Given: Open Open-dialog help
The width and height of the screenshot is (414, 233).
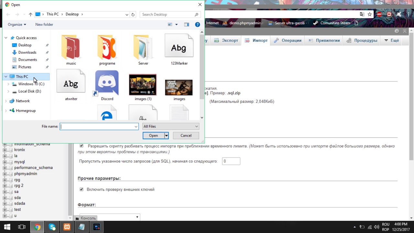Looking at the screenshot, I should (197, 25).
